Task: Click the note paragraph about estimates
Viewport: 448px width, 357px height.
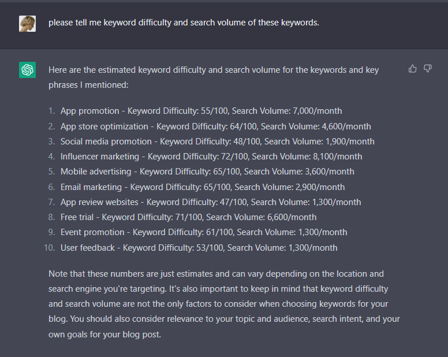Action: (x=224, y=304)
